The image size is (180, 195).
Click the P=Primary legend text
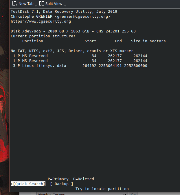point(58,179)
